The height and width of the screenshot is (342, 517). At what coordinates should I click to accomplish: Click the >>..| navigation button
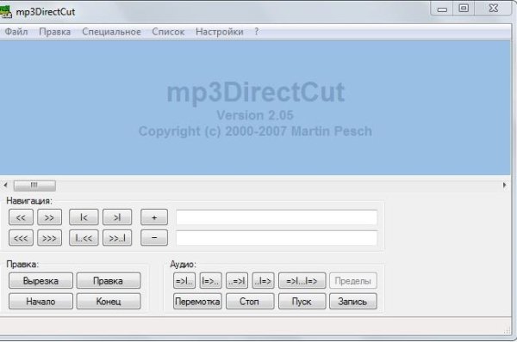[x=117, y=238]
